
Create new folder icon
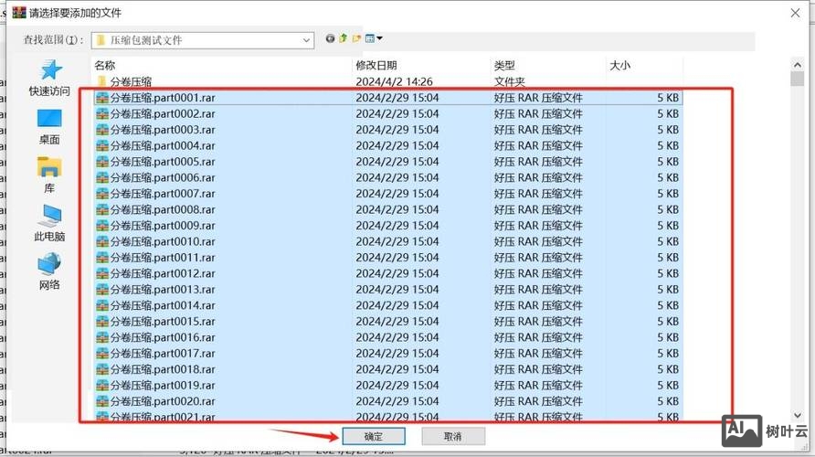click(x=356, y=38)
